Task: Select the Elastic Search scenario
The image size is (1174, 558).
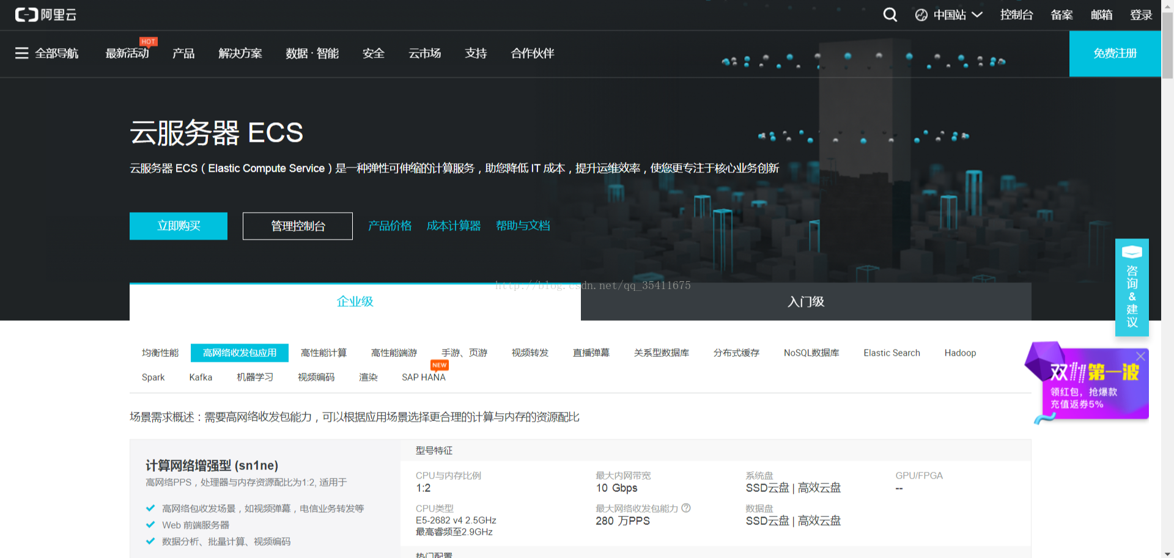Action: [x=892, y=353]
